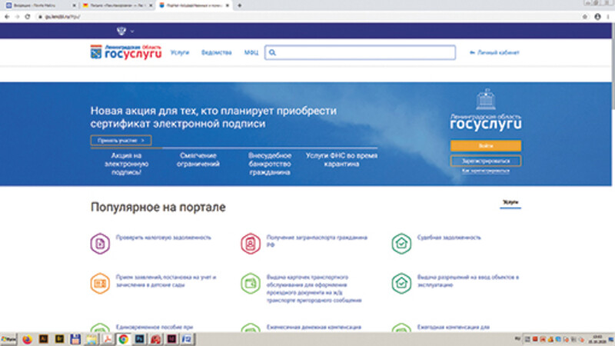
Task: Click the browser forward arrow
Action: coord(17,16)
